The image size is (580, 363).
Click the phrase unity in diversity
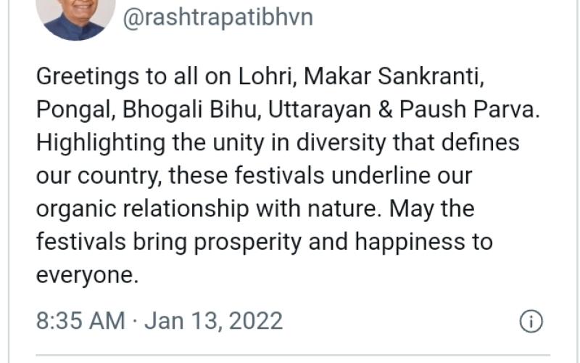pyautogui.click(x=299, y=143)
